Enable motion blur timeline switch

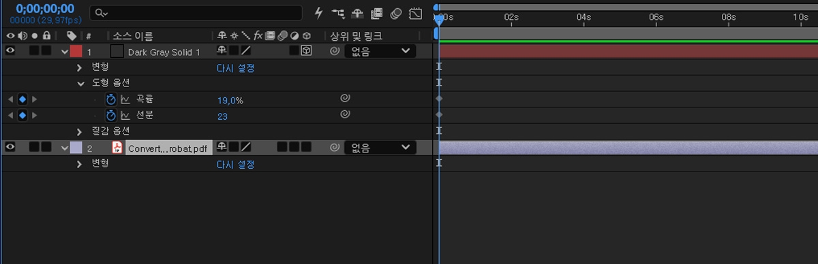396,13
